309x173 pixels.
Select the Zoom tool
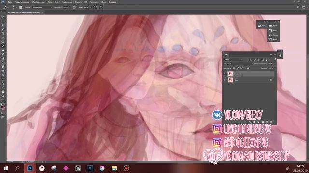3,96
